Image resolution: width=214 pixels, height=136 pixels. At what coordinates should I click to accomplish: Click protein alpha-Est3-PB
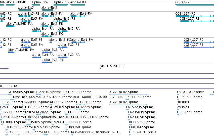tap(47, 62)
